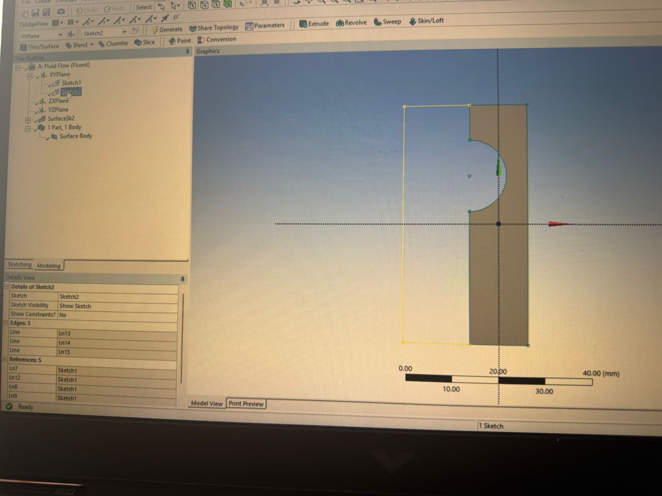
Task: Collapse the A: Fluid Flow (Fluent) tree node
Action: 18,67
